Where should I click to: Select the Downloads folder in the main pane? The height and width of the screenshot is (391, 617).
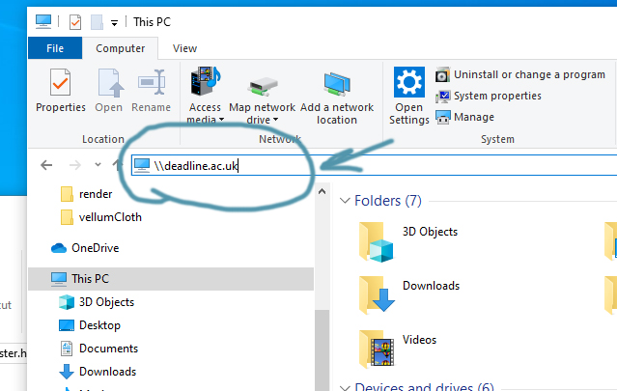click(x=409, y=295)
